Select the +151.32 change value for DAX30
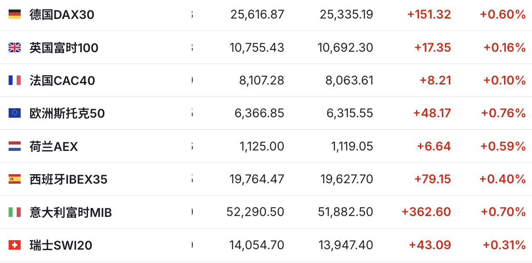Screen dimensions: 532x263 coord(429,15)
